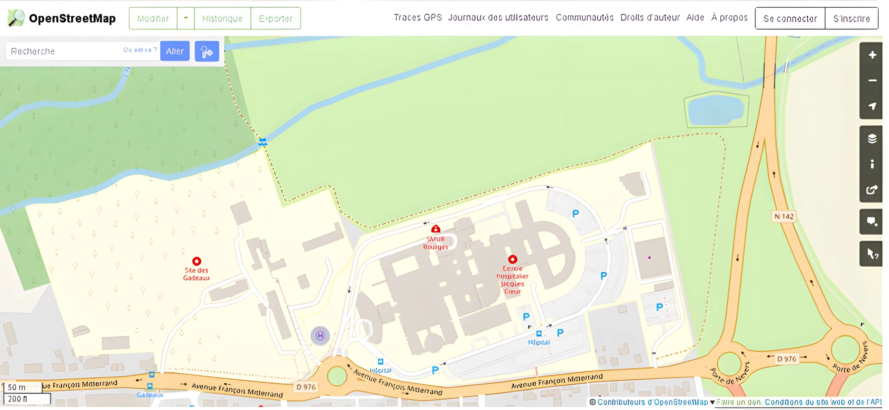
Task: Select the query features cursor tool
Action: click(872, 254)
